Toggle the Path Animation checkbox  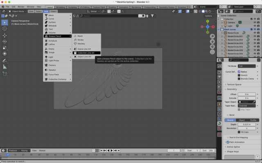coord(228,142)
